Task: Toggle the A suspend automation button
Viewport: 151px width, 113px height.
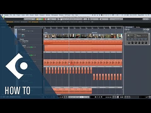Action: pyautogui.click(x=46, y=19)
